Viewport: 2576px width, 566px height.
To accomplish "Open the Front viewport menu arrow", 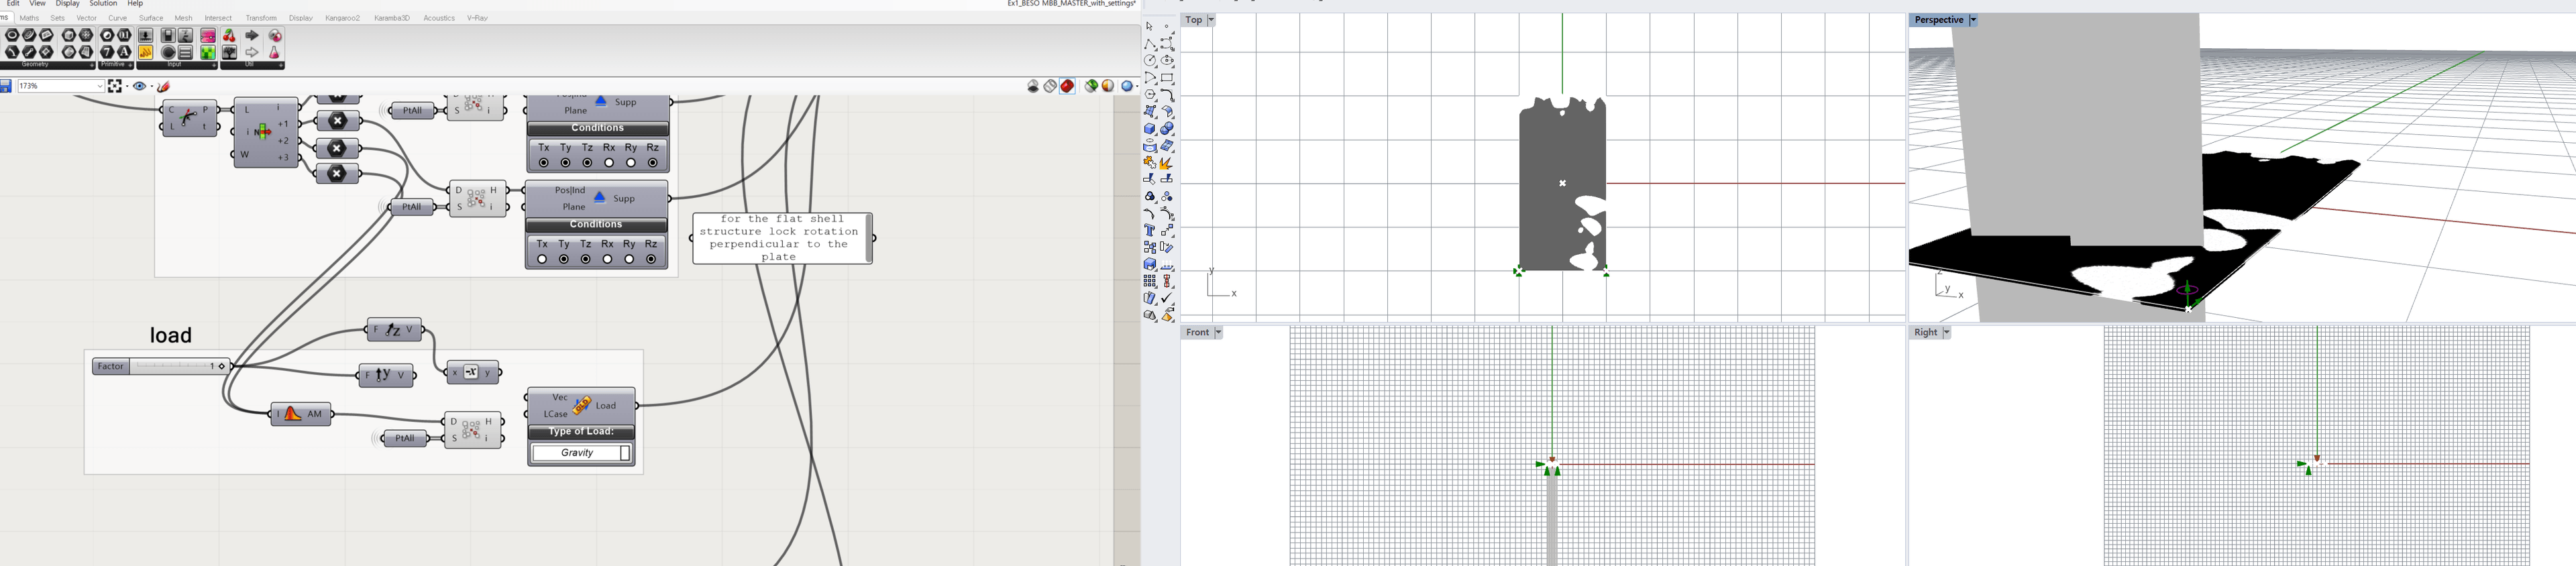I will click(1218, 332).
